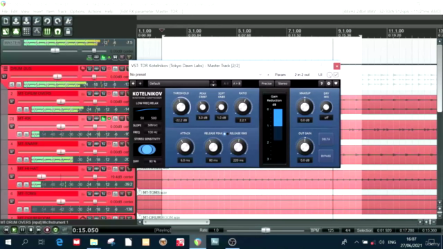Click the playback Rate slider handle

pos(266,230)
